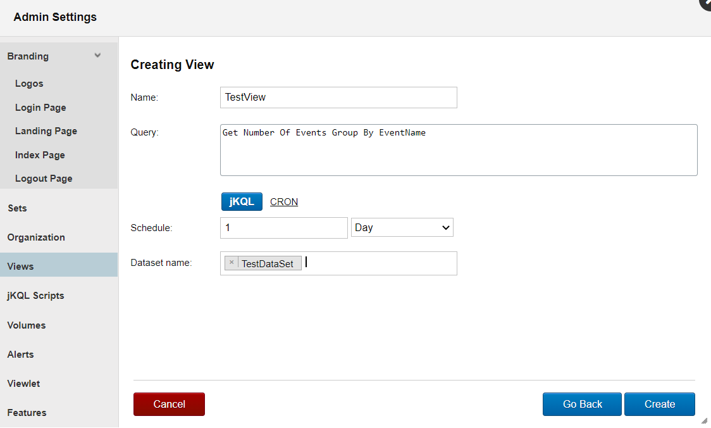Click the TestDataSet tag label
Screen dimensions: 711x428
click(x=267, y=263)
